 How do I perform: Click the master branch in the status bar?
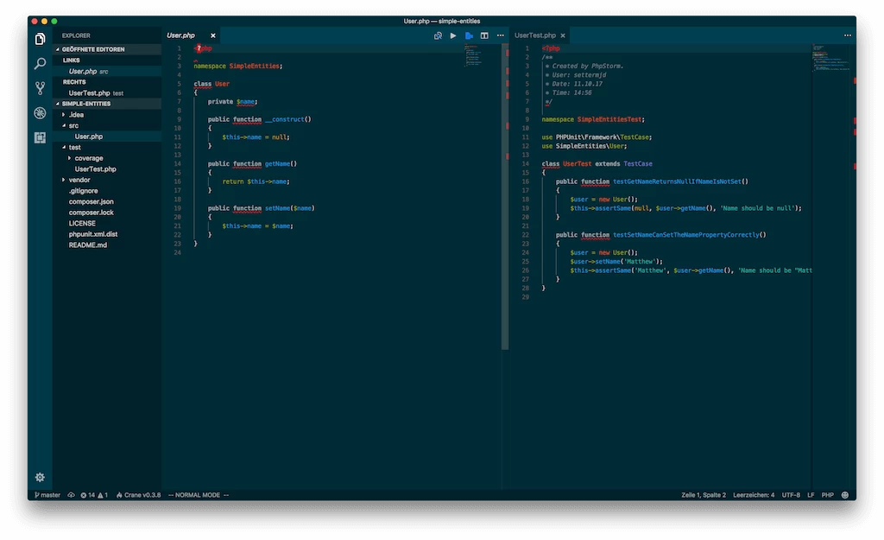pos(47,495)
